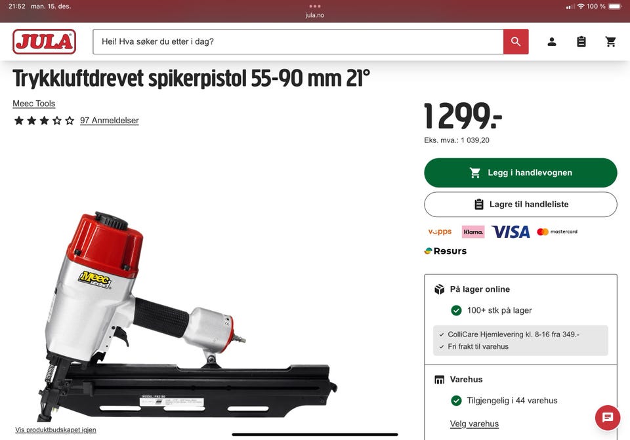Click the Mastercard payment logo
This screenshot has height=440, width=630.
(557, 231)
